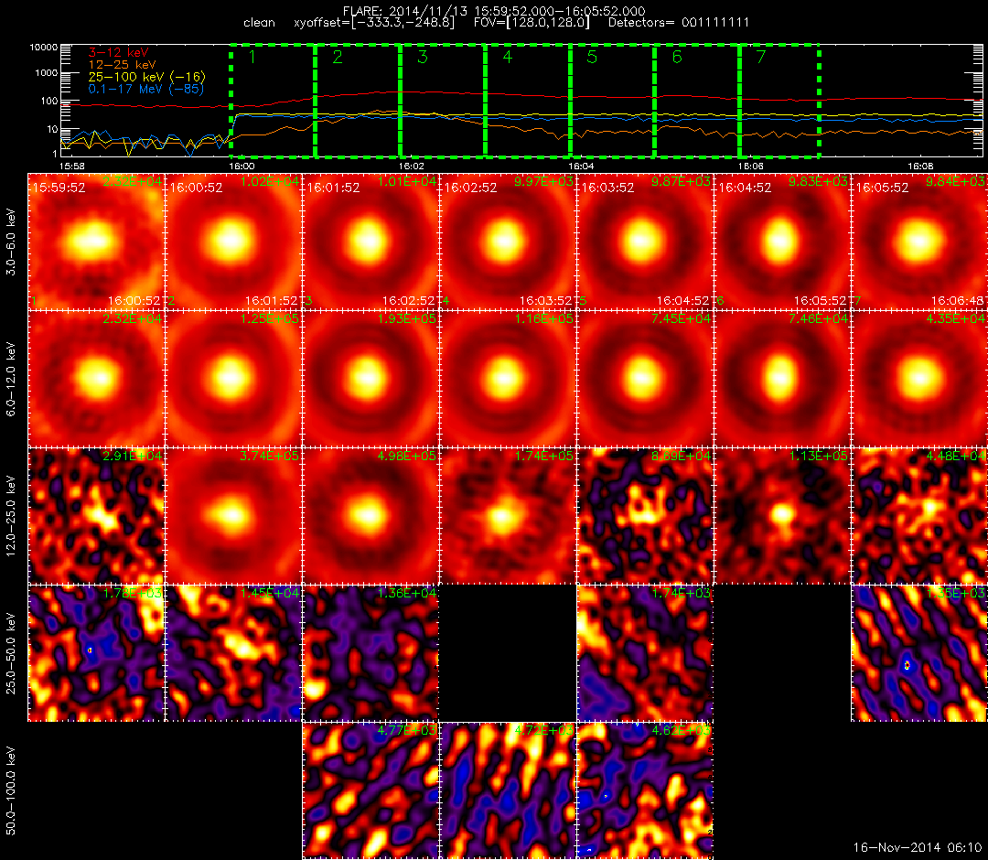Click the blue '0.1-17 MeV (-85)' legend label
The height and width of the screenshot is (860, 988).
coord(146,89)
